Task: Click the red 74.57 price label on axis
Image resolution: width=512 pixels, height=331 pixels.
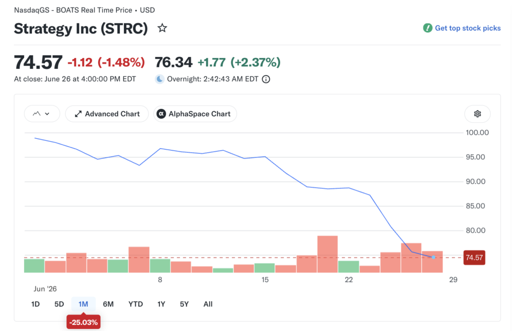Action: [474, 258]
